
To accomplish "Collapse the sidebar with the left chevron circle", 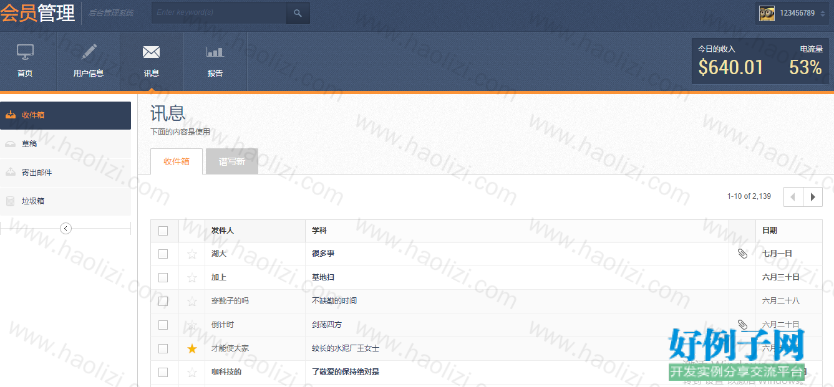I will [66, 229].
